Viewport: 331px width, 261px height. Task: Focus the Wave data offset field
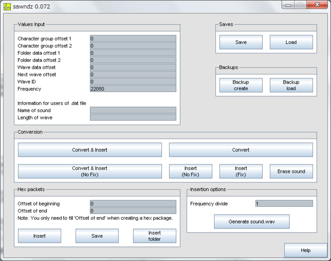coord(133,67)
